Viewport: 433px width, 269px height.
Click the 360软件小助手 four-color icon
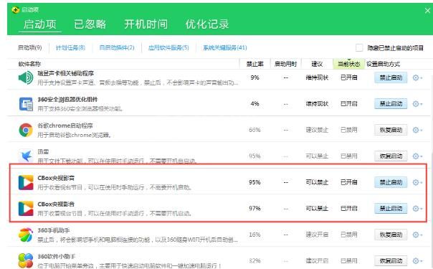pyautogui.click(x=26, y=260)
